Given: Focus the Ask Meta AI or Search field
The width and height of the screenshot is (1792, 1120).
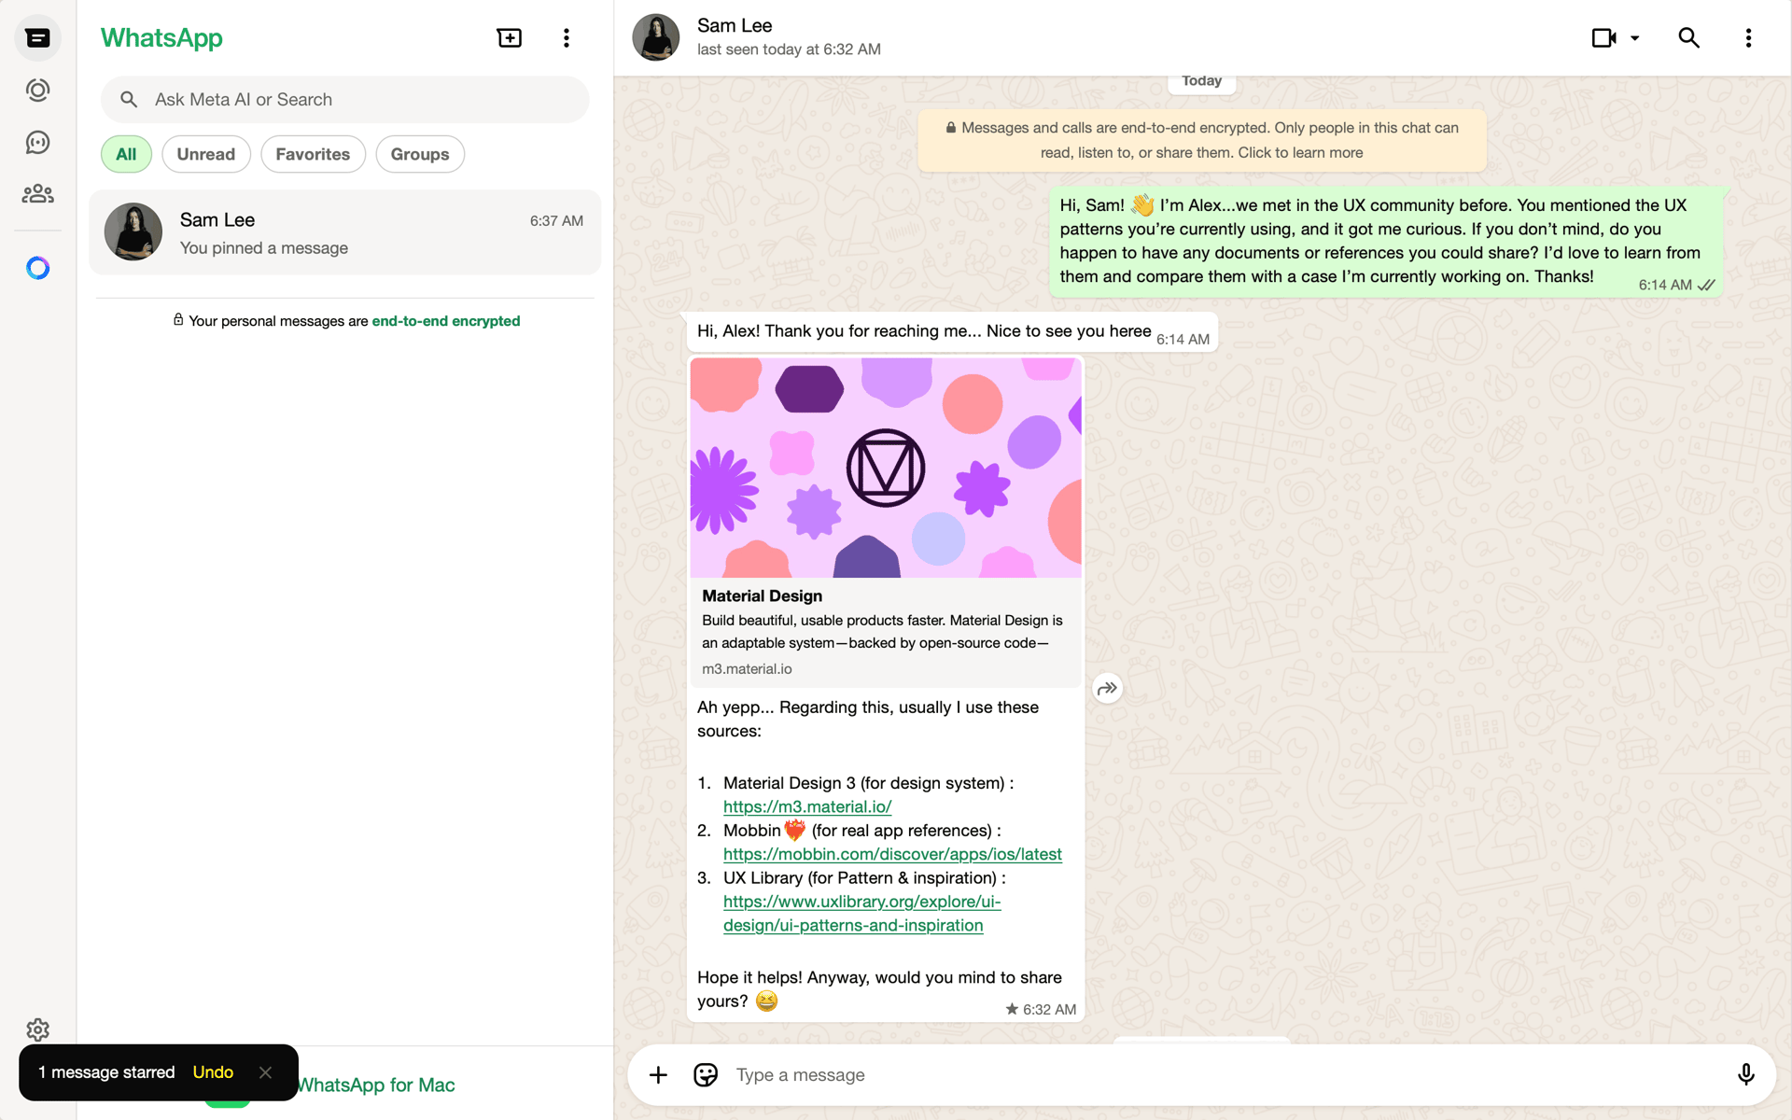Looking at the screenshot, I should click(345, 99).
